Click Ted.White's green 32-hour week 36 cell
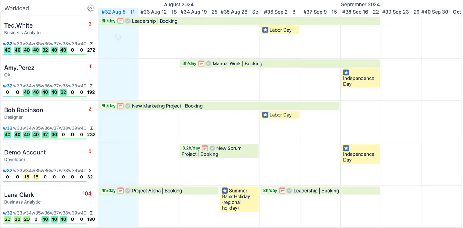This screenshot has width=463, height=228. click(45, 50)
